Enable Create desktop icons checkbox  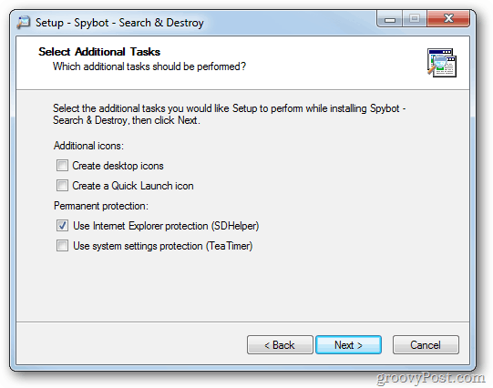click(x=62, y=165)
